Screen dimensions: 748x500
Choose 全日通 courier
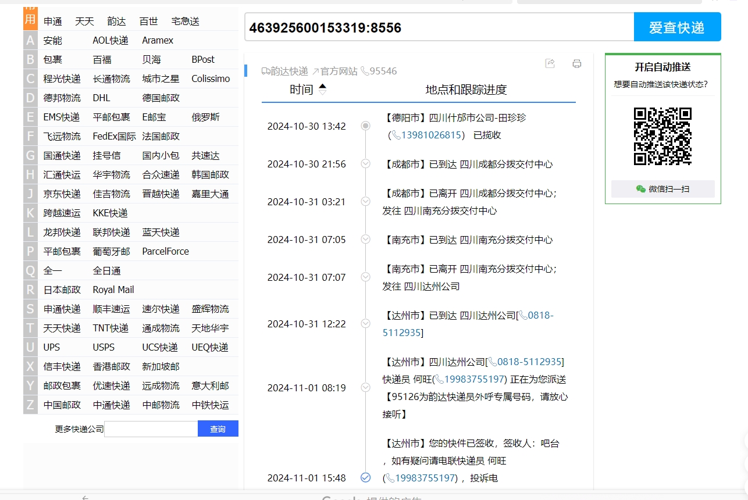pyautogui.click(x=107, y=270)
